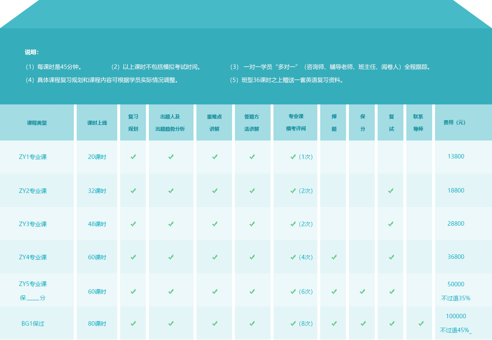Click the 复试 checkmark in ZY5专业课 row
The height and width of the screenshot is (340, 492).
click(392, 291)
